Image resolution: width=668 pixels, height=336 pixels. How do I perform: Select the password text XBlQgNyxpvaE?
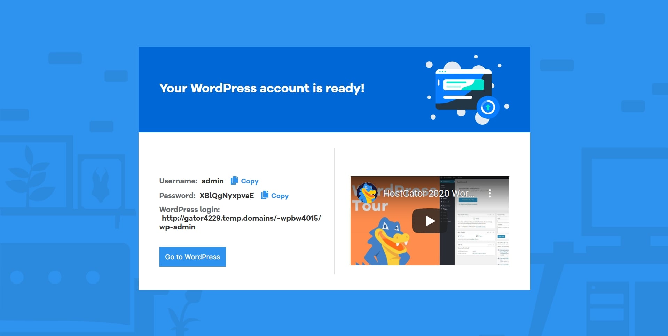tap(227, 195)
